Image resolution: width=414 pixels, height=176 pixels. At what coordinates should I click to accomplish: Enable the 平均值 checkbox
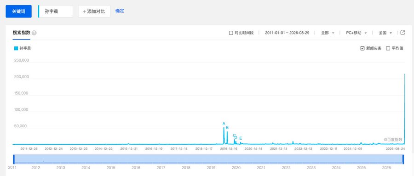coord(388,48)
